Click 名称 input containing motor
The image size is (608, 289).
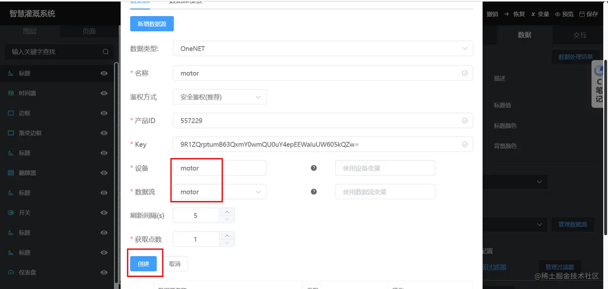323,73
